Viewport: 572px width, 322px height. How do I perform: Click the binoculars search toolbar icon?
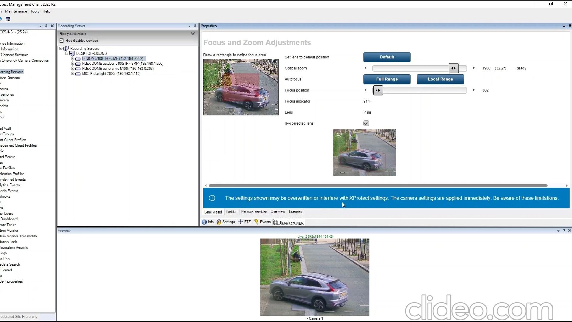point(8,19)
